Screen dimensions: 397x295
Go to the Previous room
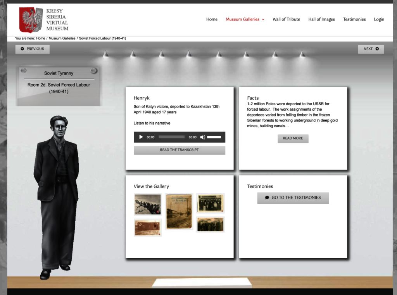33,49
